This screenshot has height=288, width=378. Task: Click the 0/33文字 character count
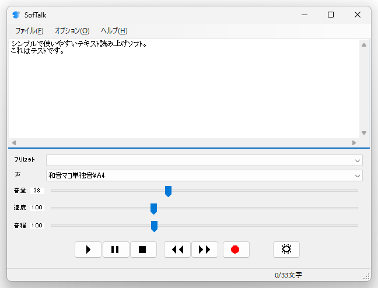[x=288, y=275]
